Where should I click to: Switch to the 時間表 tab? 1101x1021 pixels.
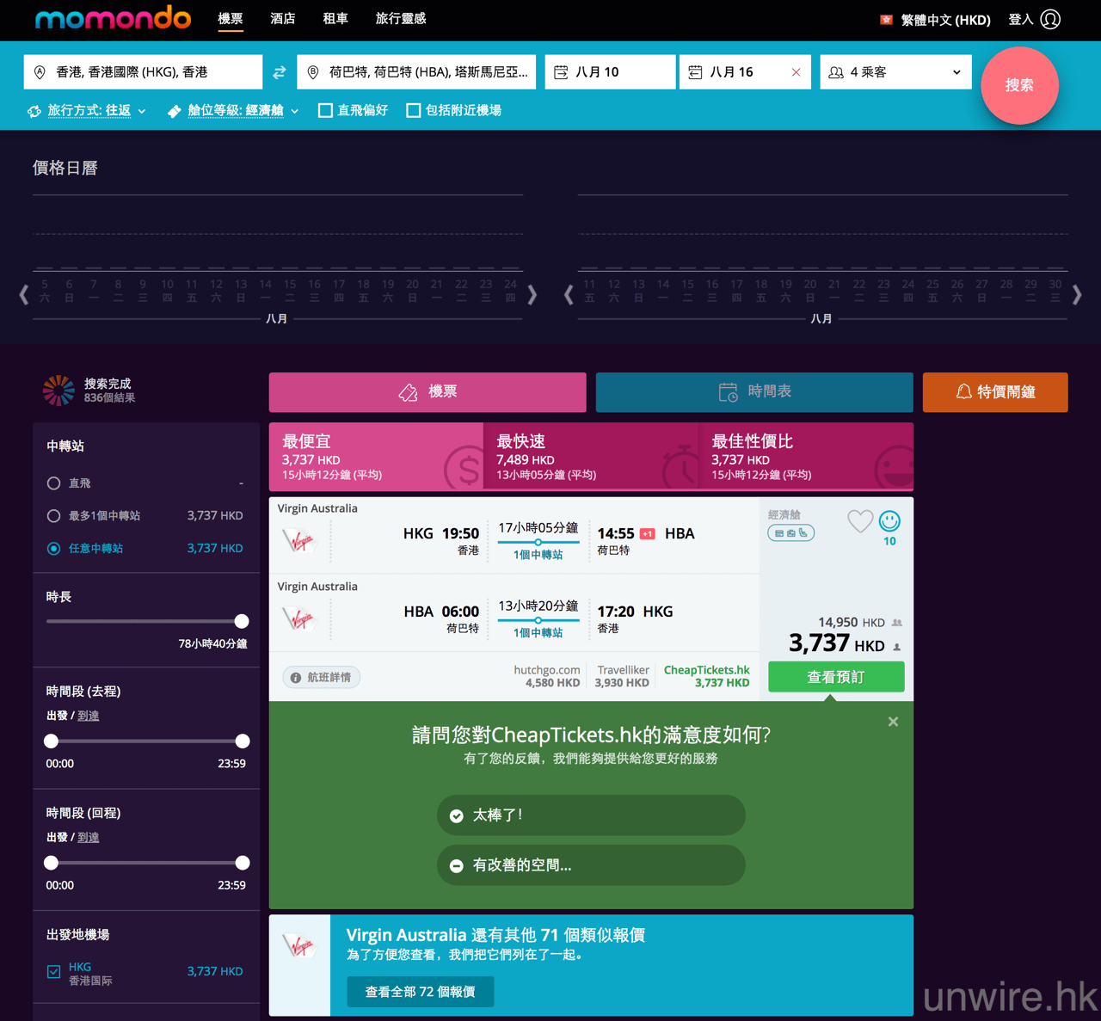point(754,392)
